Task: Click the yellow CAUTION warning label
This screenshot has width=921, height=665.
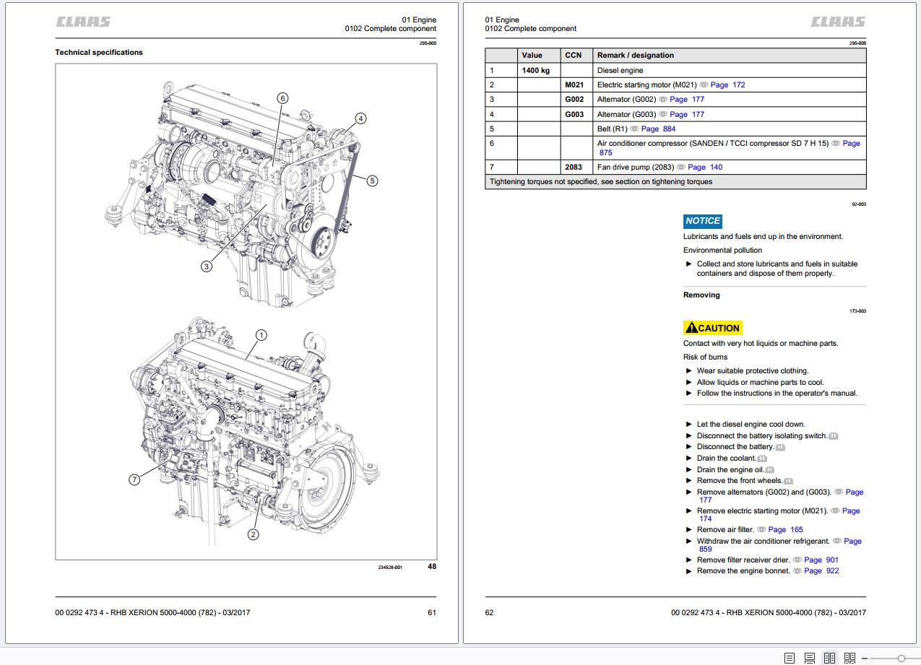Action: tap(712, 328)
